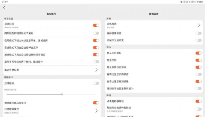Screen dimensions: 205x117
Task: Open 深色模式 via its chevron
Action: coord(199,25)
